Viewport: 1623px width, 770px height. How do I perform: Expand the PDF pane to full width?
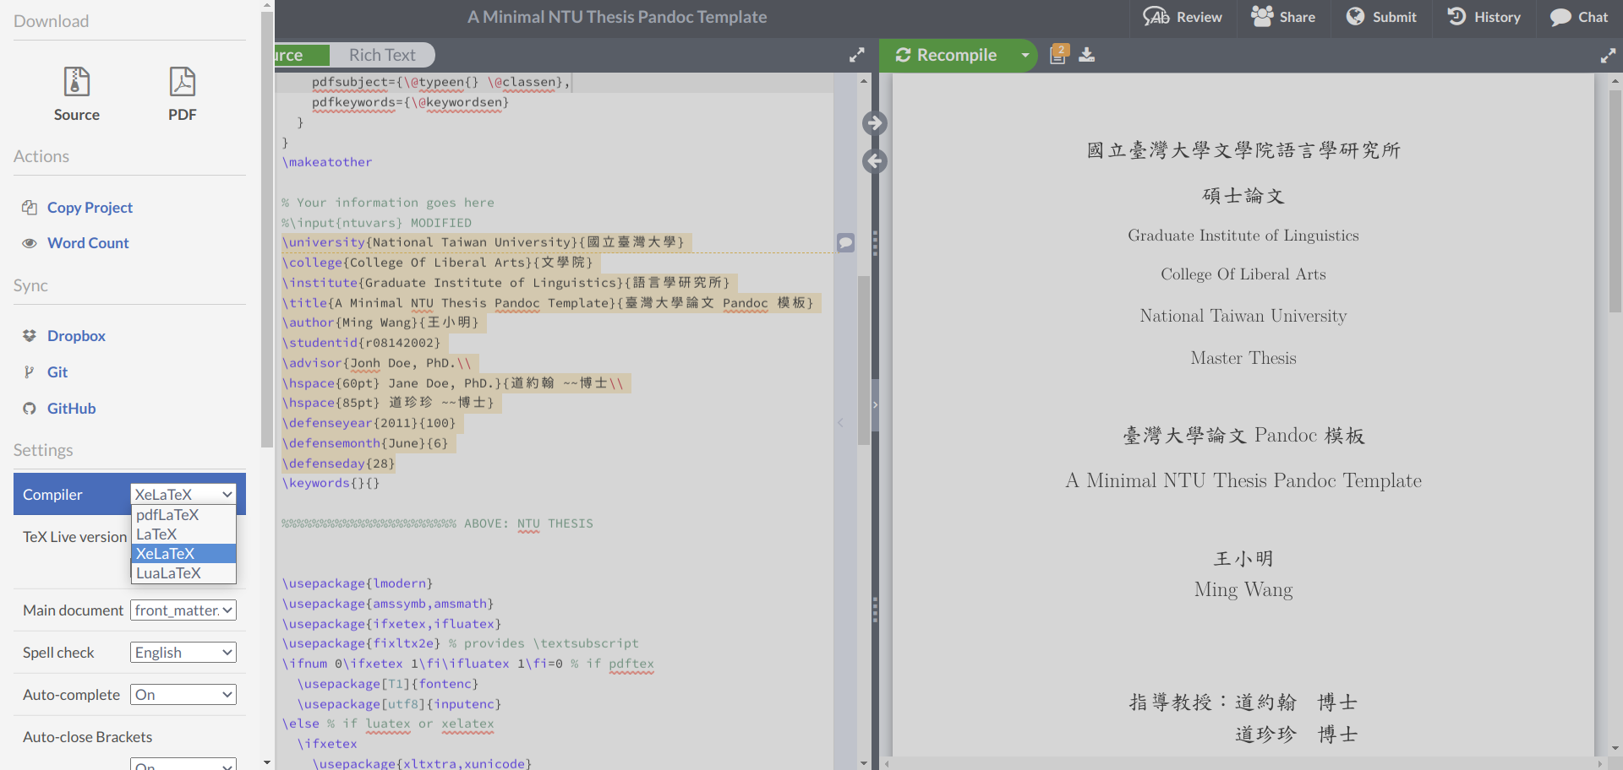point(1608,56)
